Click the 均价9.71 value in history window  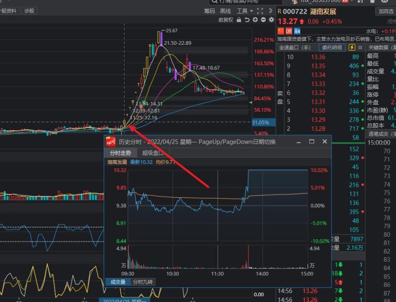pos(165,162)
